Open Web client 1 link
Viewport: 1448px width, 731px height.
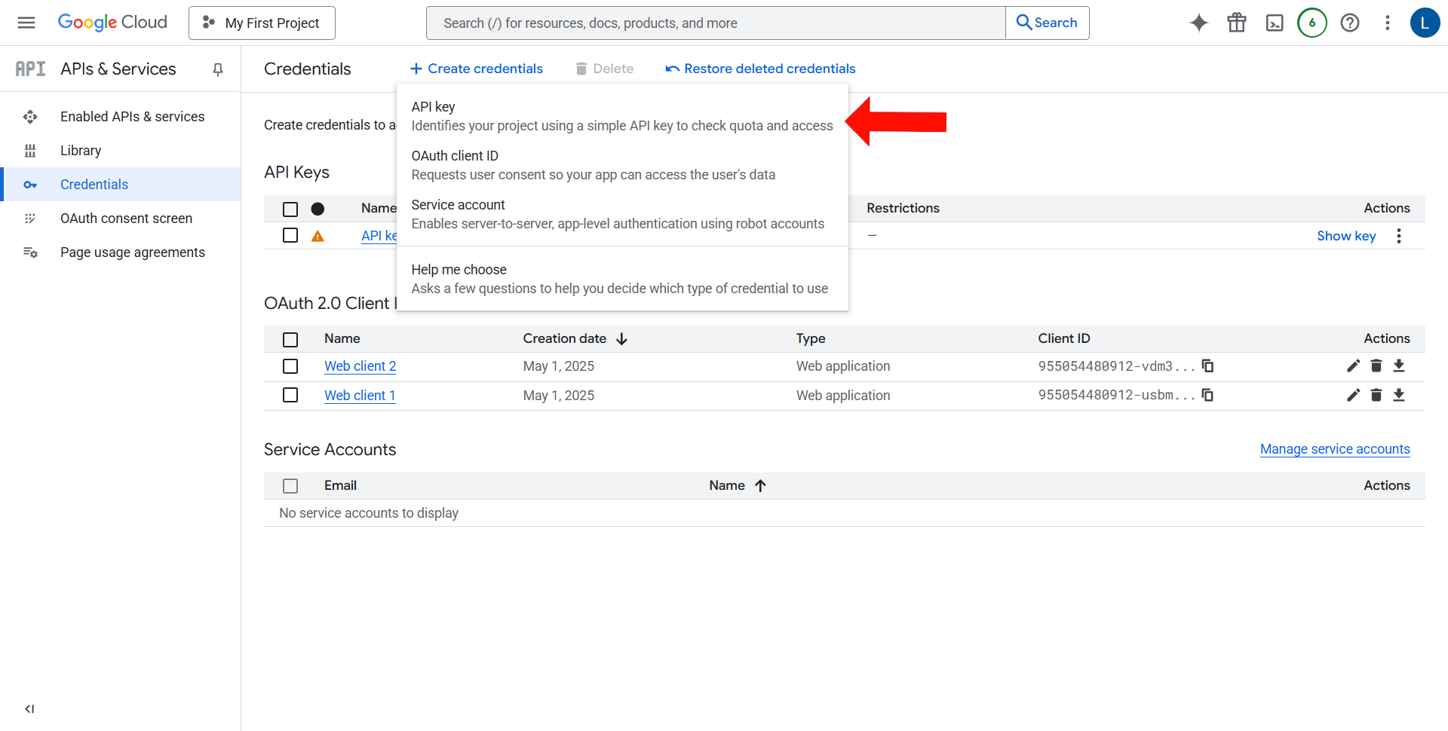360,395
